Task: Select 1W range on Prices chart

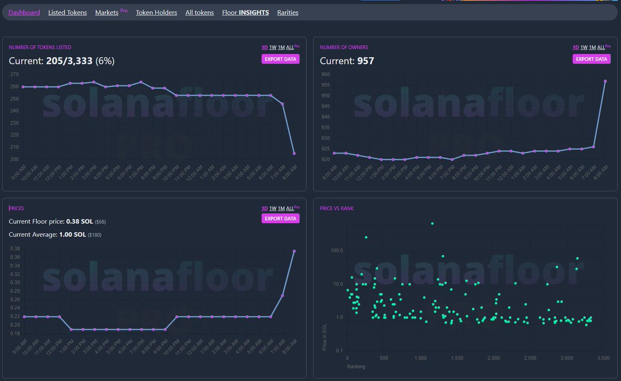Action: pyautogui.click(x=273, y=208)
